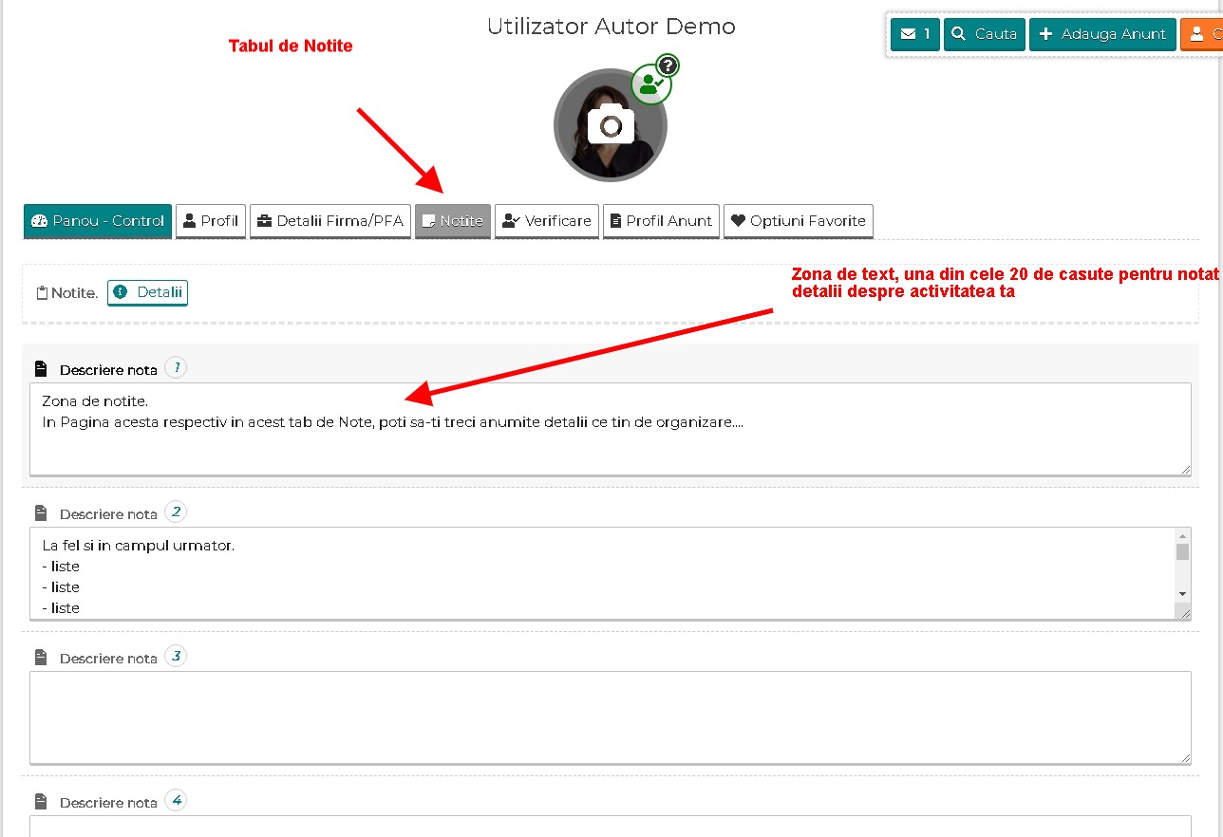Switch to the Panou - Control tab
This screenshot has height=837, width=1223.
click(98, 221)
